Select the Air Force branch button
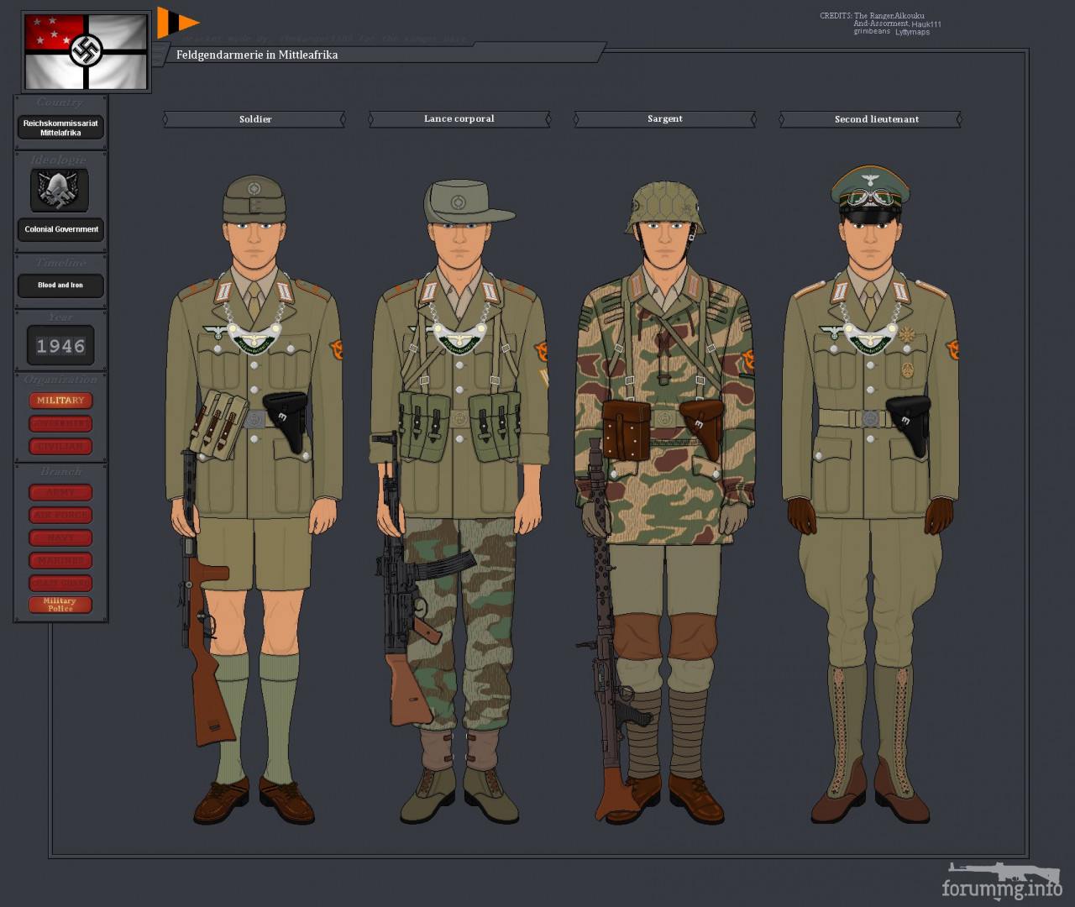This screenshot has height=907, width=1075. pos(60,516)
